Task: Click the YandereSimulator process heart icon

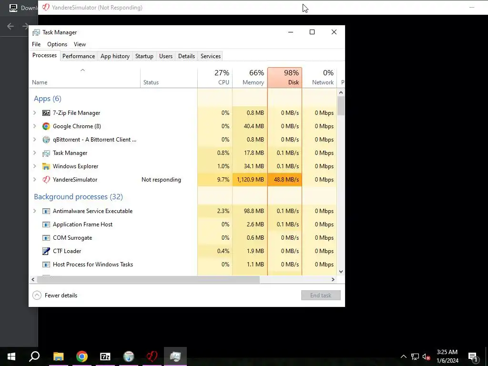Action: [46, 180]
